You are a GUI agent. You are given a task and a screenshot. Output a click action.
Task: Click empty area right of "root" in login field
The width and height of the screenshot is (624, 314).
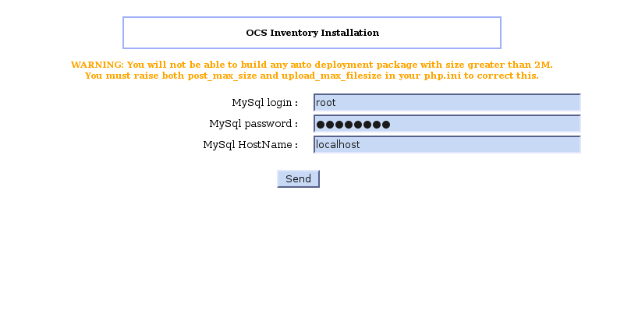pyautogui.click(x=468, y=103)
